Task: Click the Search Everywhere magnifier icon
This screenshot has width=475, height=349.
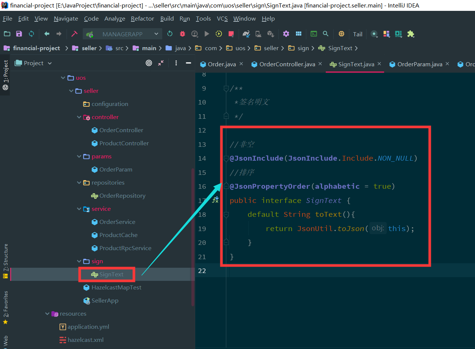Action: [326, 34]
